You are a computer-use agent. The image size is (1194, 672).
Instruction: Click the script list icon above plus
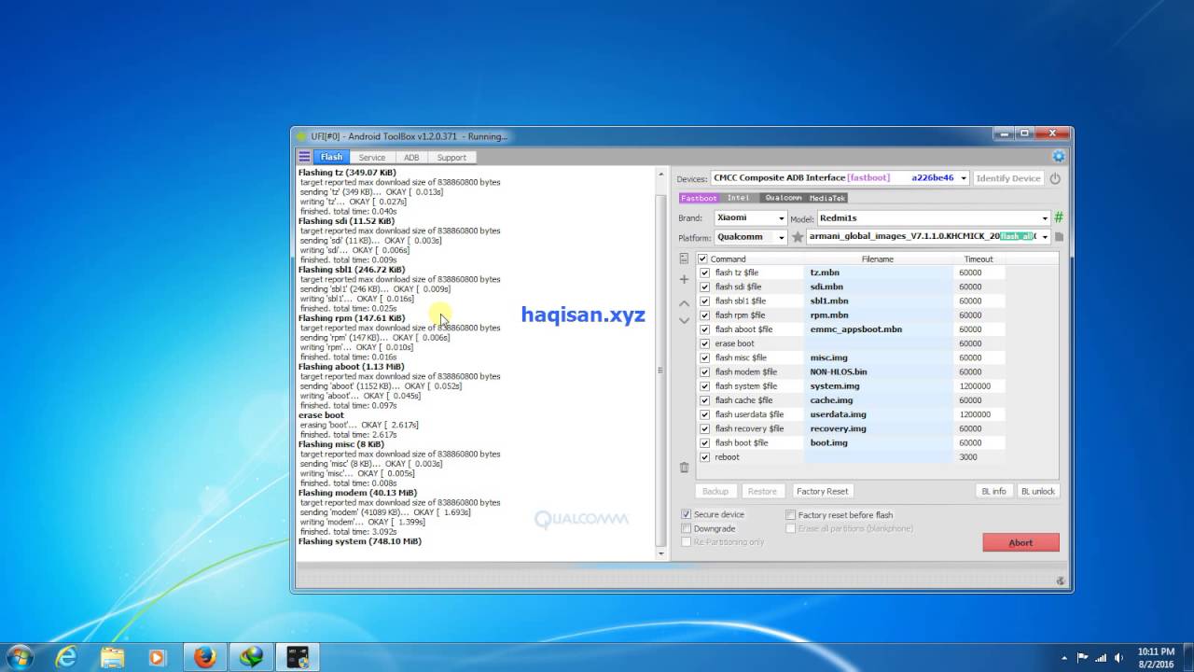[x=684, y=259]
